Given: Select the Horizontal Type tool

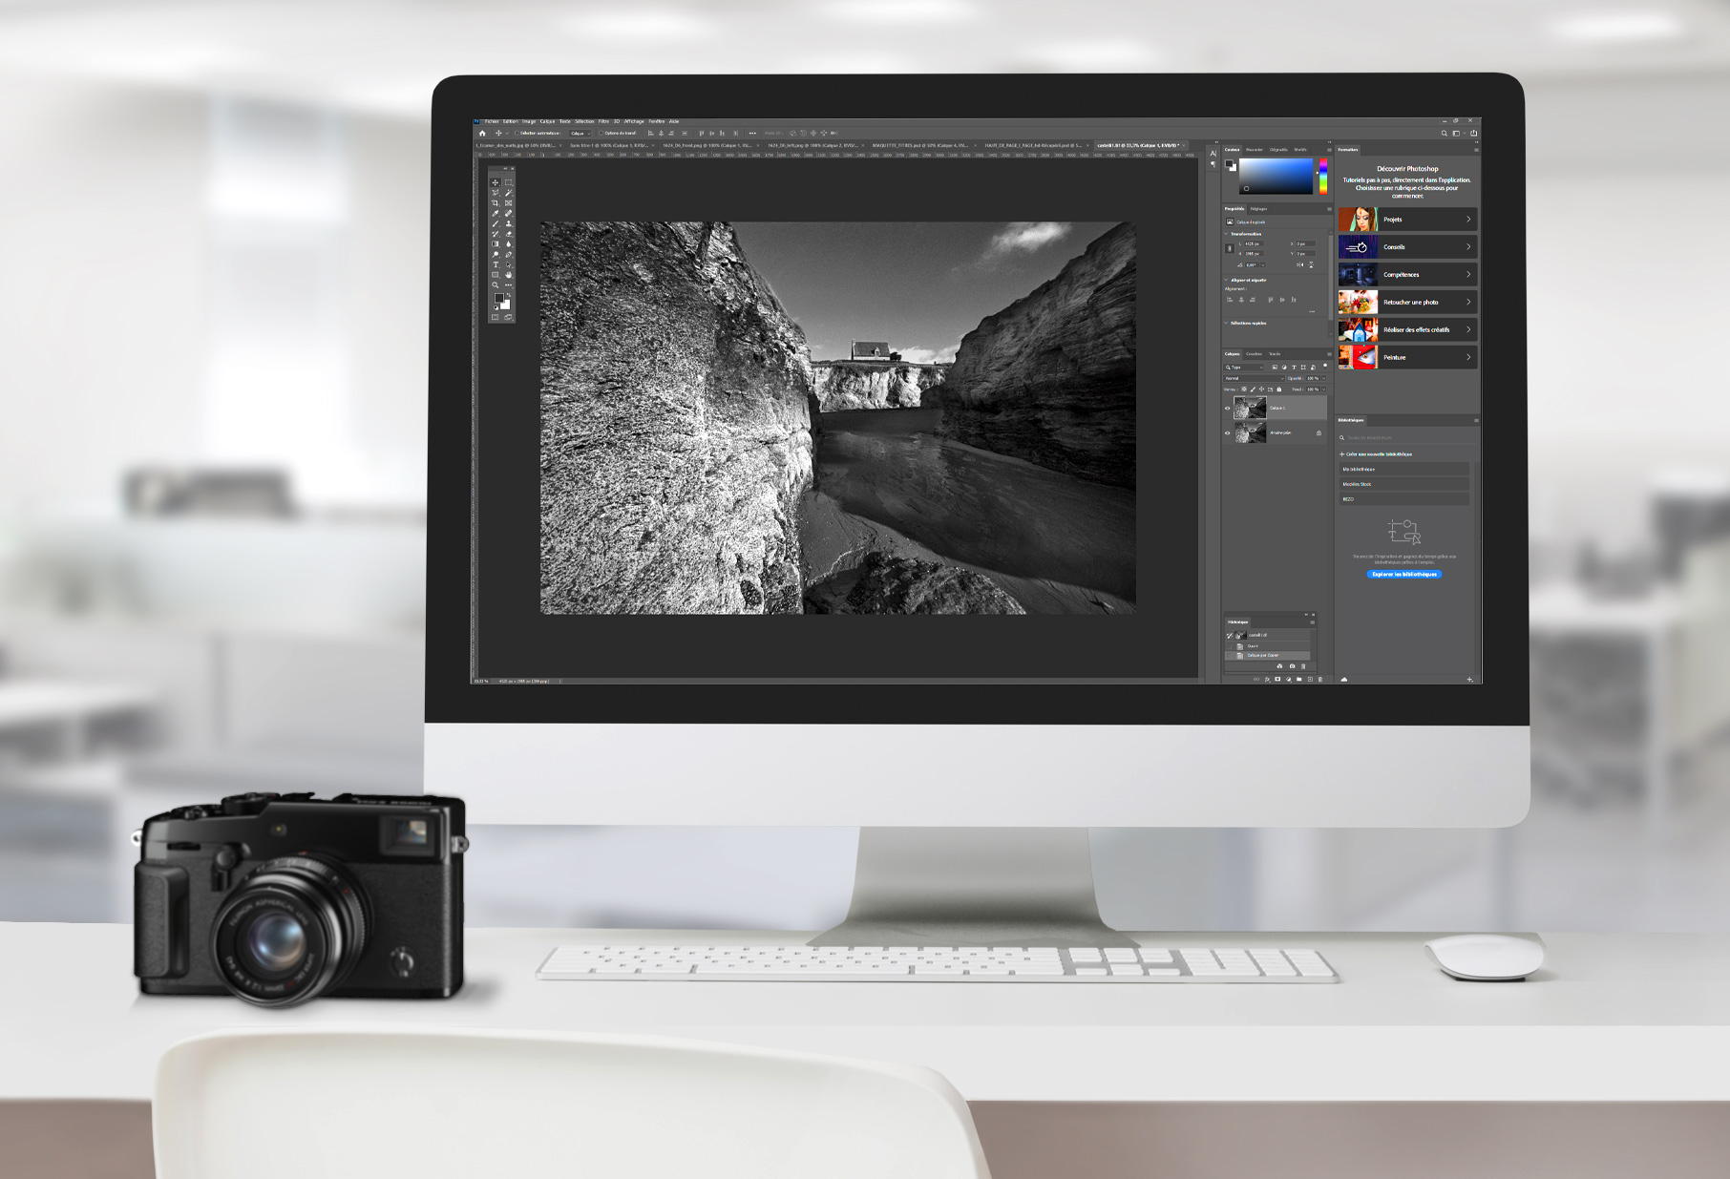Looking at the screenshot, I should coord(496,264).
